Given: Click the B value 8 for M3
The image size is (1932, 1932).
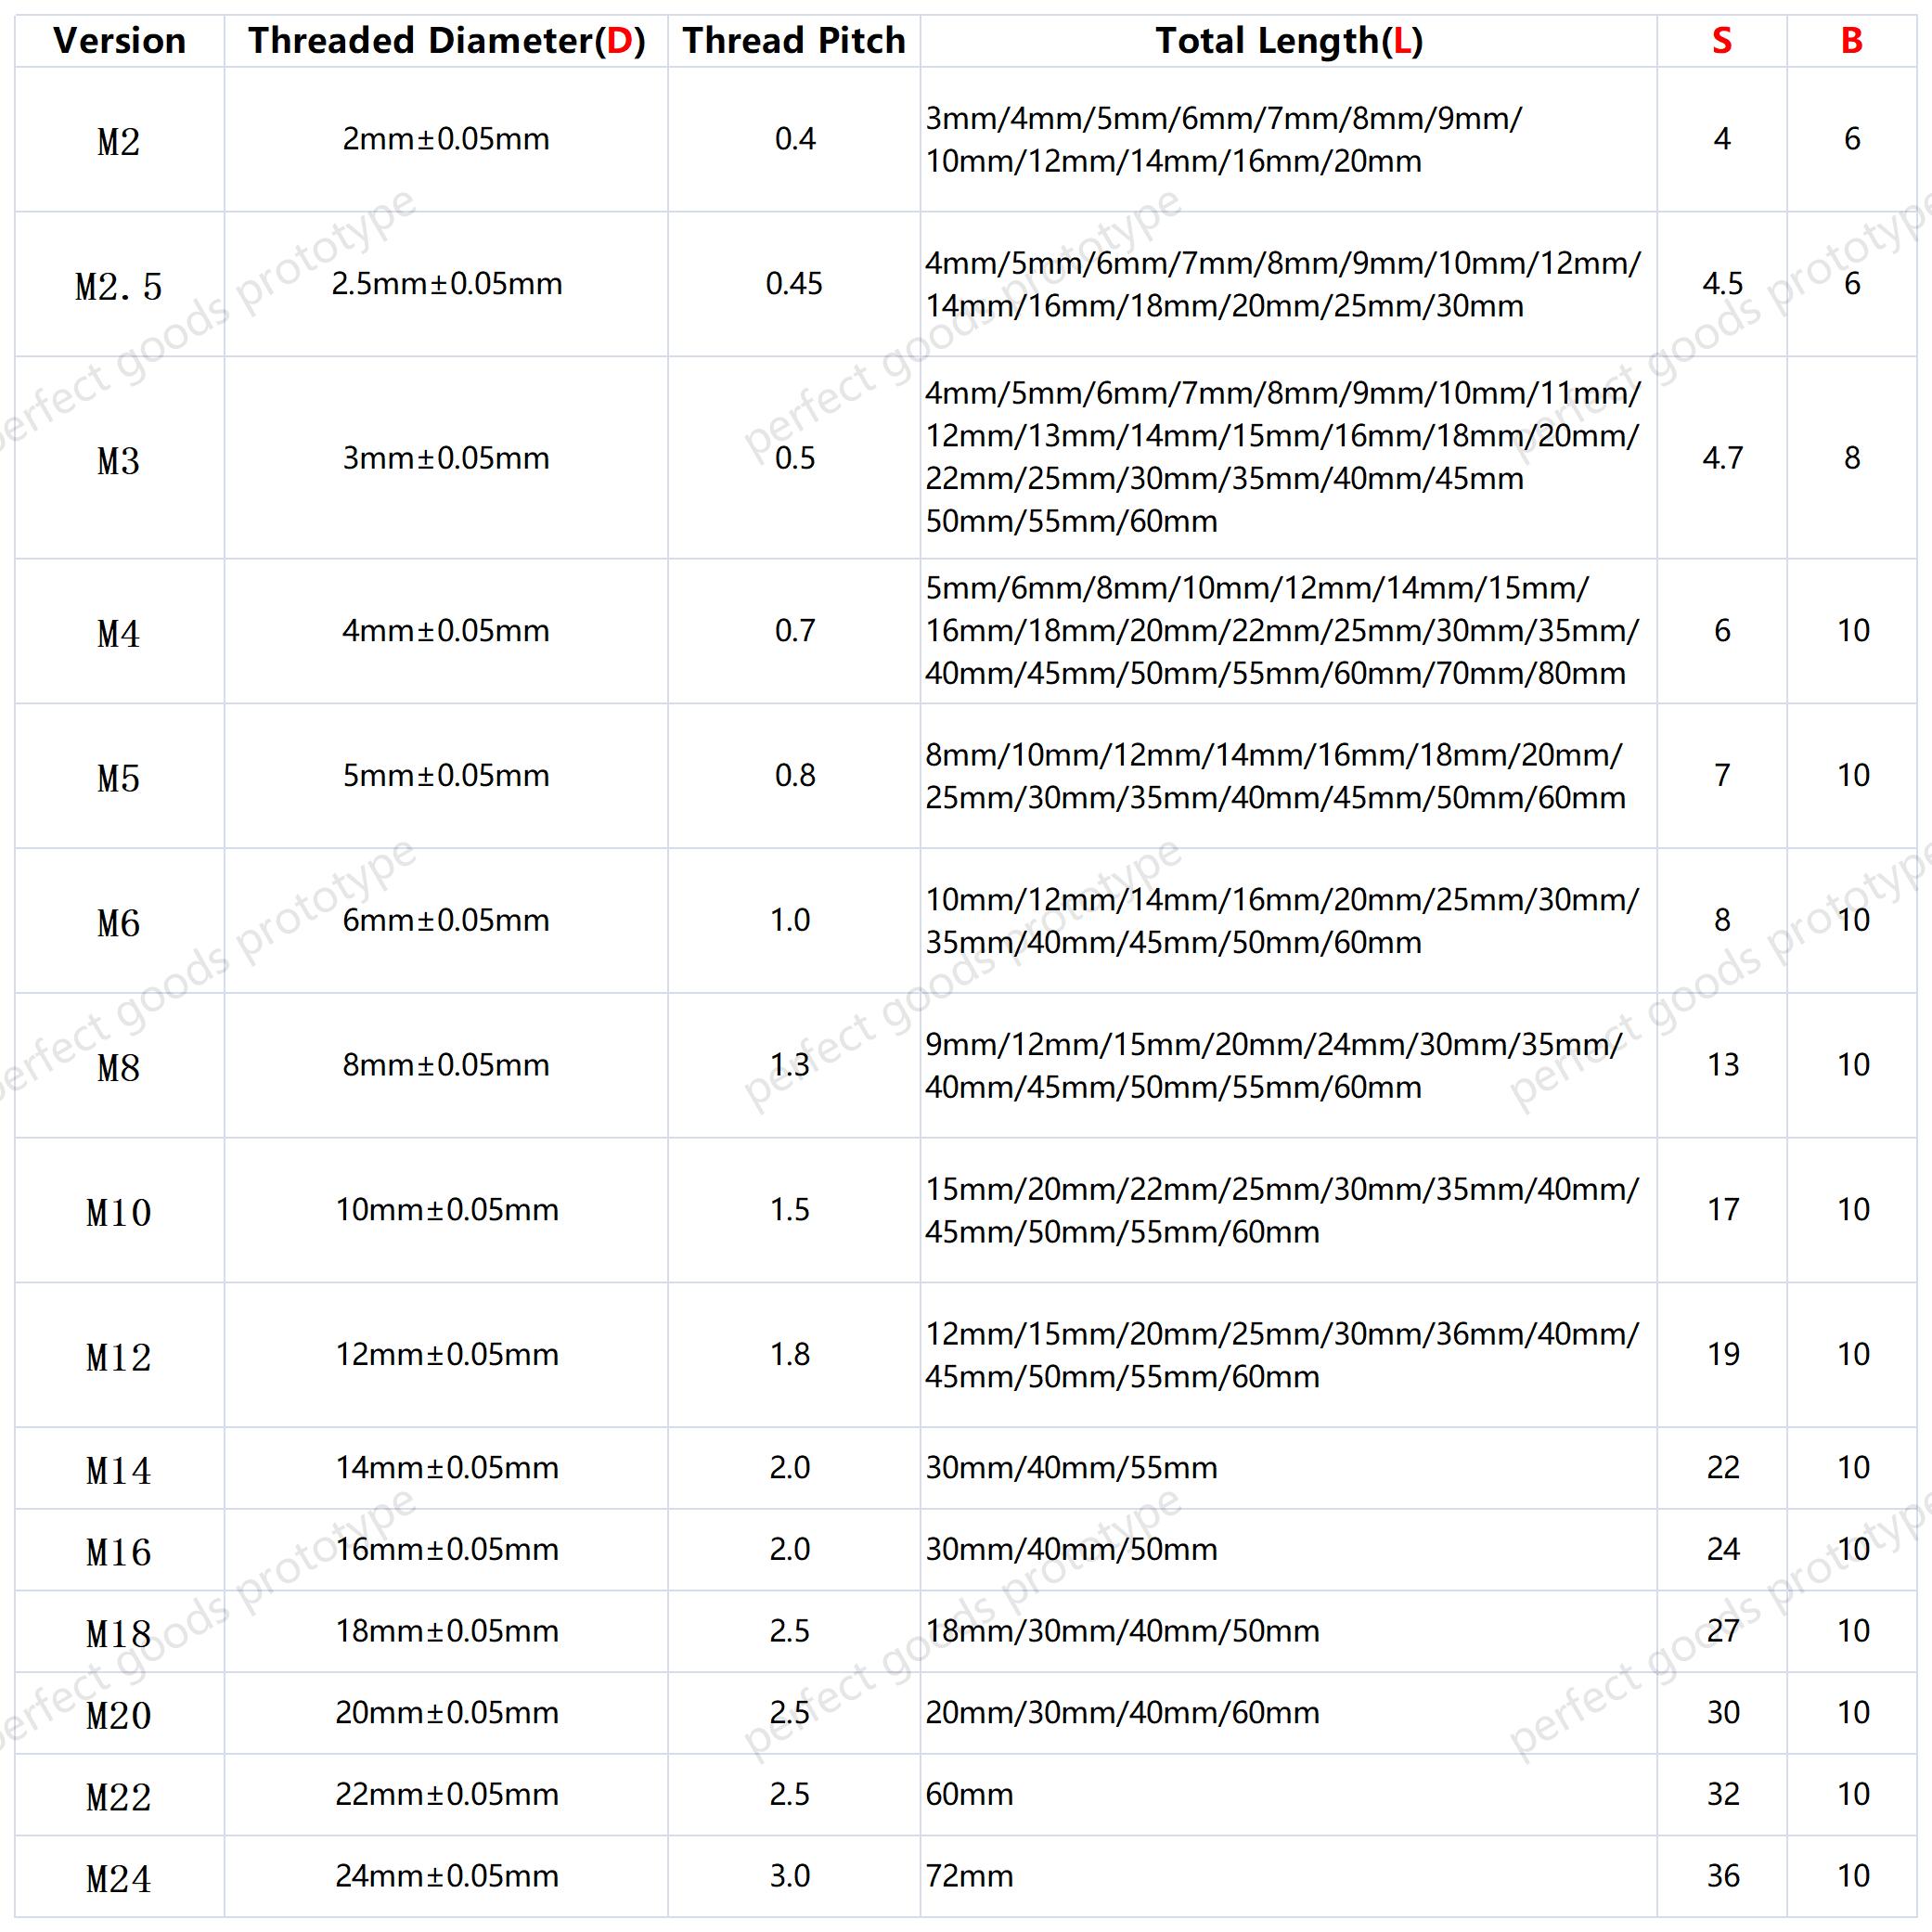Looking at the screenshot, I should (1852, 458).
